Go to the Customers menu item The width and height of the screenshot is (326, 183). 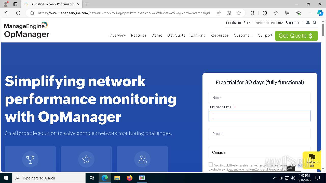coord(243,35)
